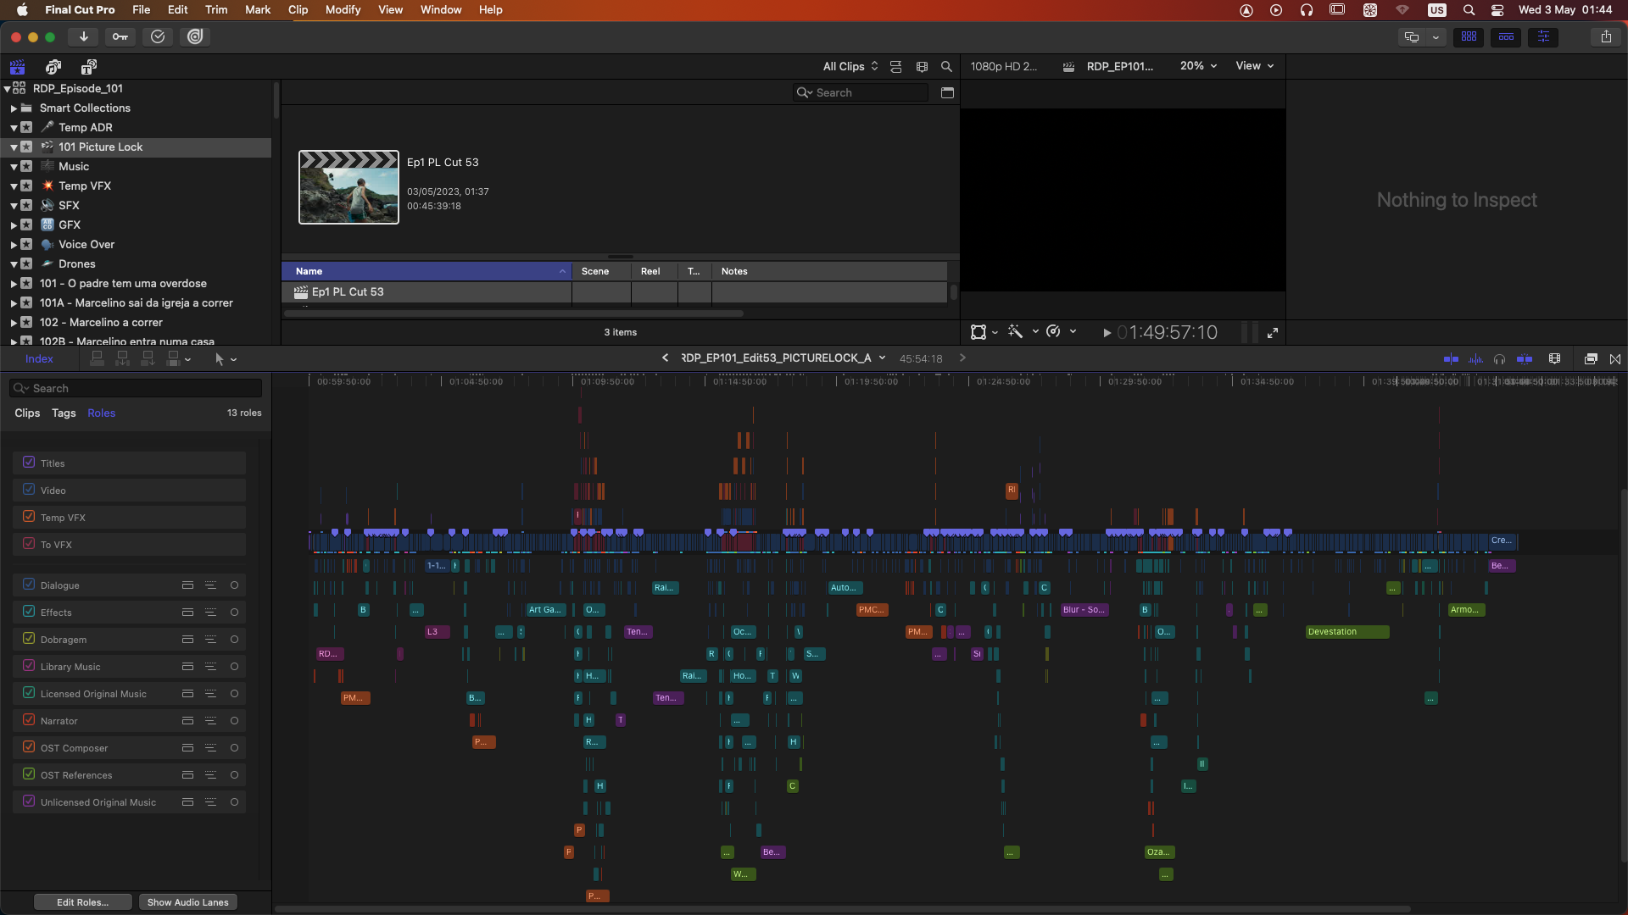Click the Import Media arrow icon
Screen dimensions: 1628x915
pos(83,36)
